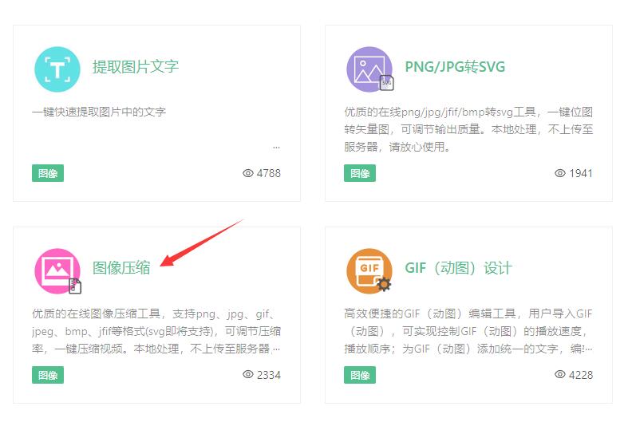Click the description starting 优质的在线图像压缩工具
624x422 pixels.
156,331
